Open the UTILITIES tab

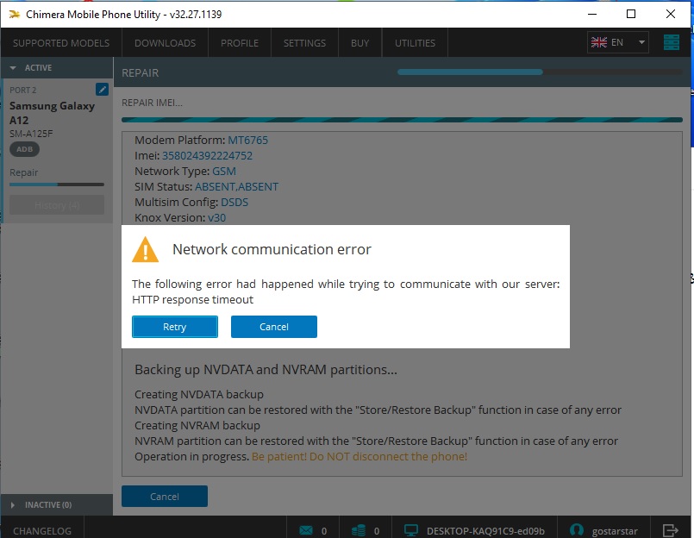coord(416,43)
